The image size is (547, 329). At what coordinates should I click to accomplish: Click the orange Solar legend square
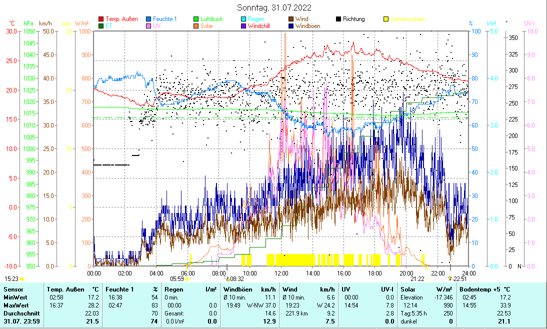[196, 25]
